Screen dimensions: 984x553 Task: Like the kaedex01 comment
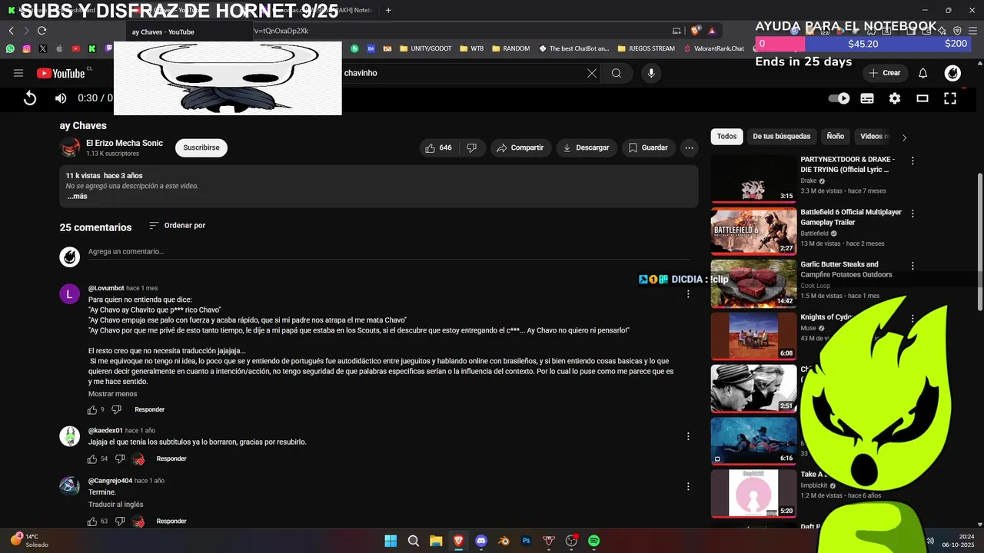point(92,459)
